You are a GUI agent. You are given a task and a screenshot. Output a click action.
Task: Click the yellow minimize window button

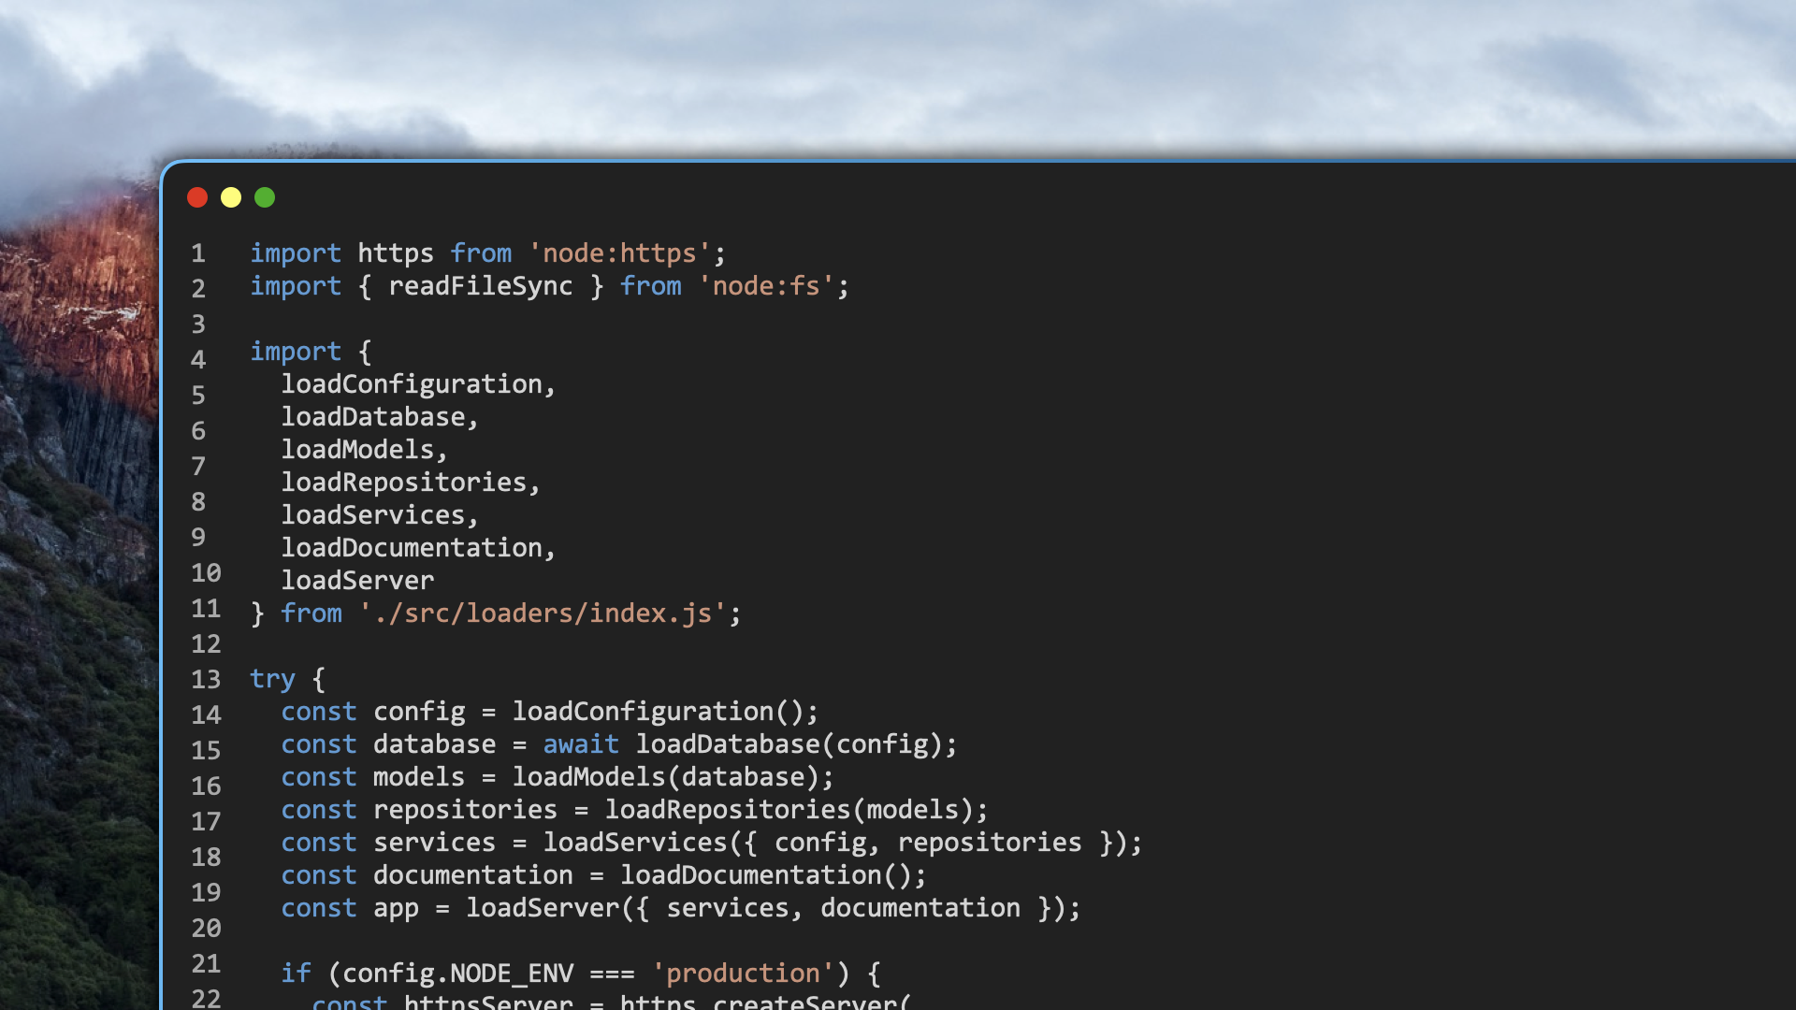tap(231, 197)
